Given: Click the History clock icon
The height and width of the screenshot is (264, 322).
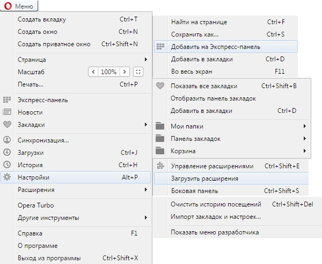Looking at the screenshot, I should [x=7, y=165].
